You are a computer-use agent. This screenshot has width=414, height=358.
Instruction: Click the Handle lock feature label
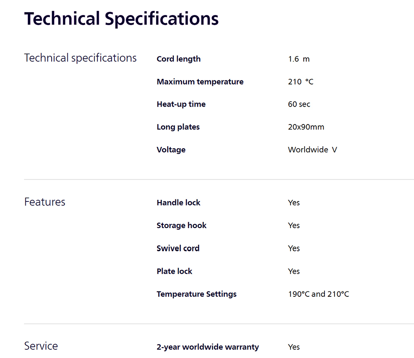[178, 203]
